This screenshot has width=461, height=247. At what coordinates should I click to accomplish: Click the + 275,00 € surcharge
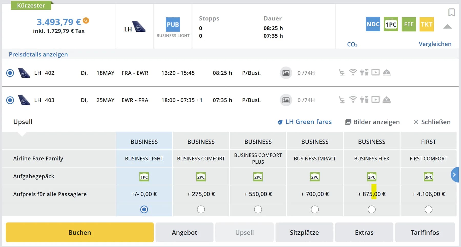[x=201, y=194]
